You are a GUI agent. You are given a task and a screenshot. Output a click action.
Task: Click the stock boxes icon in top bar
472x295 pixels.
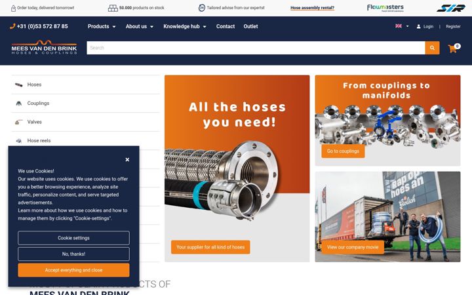113,8
